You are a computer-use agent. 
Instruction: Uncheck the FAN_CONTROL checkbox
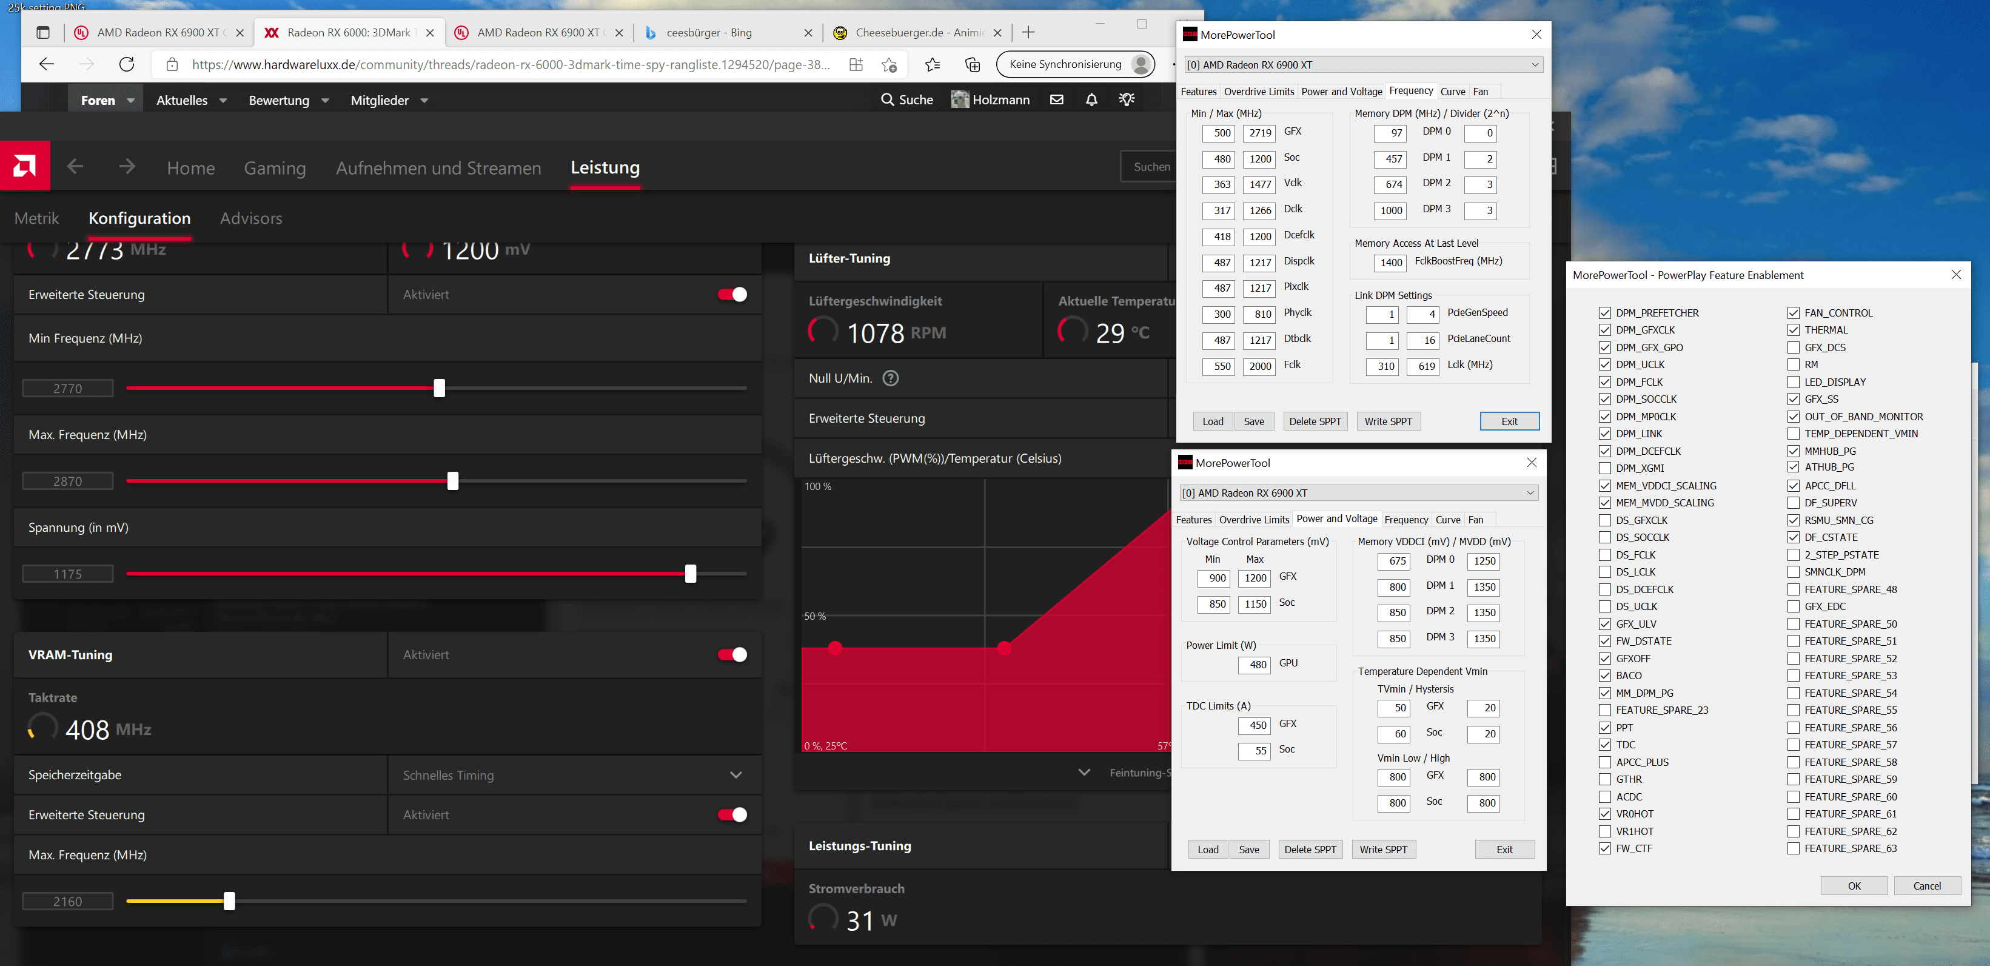1793,313
